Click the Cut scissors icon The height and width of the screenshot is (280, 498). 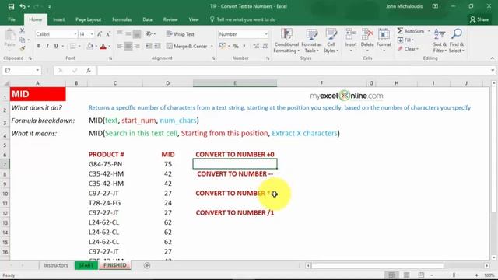click(22, 30)
